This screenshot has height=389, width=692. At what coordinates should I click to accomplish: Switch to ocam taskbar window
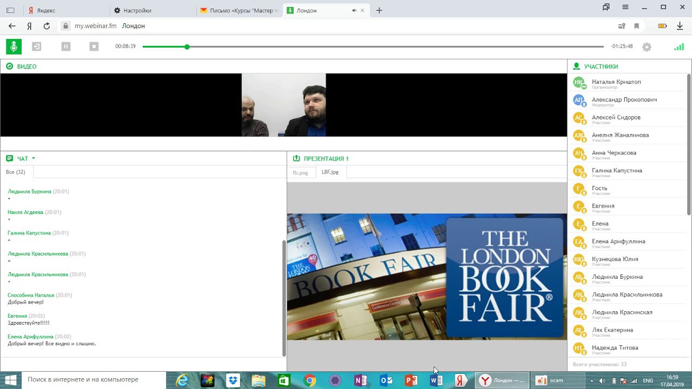point(557,380)
